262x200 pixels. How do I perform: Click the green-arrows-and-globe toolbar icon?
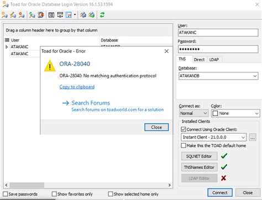coord(32,15)
